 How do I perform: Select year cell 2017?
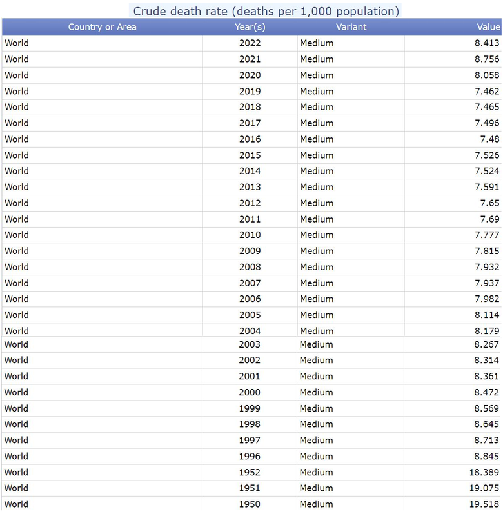pyautogui.click(x=250, y=123)
